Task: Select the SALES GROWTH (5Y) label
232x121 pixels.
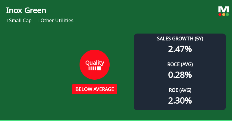Action: (180, 39)
